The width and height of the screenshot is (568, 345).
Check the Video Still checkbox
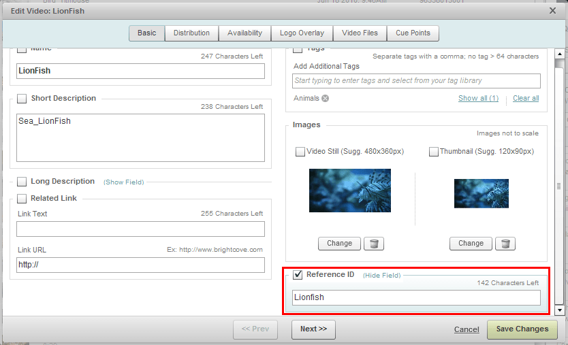(300, 152)
